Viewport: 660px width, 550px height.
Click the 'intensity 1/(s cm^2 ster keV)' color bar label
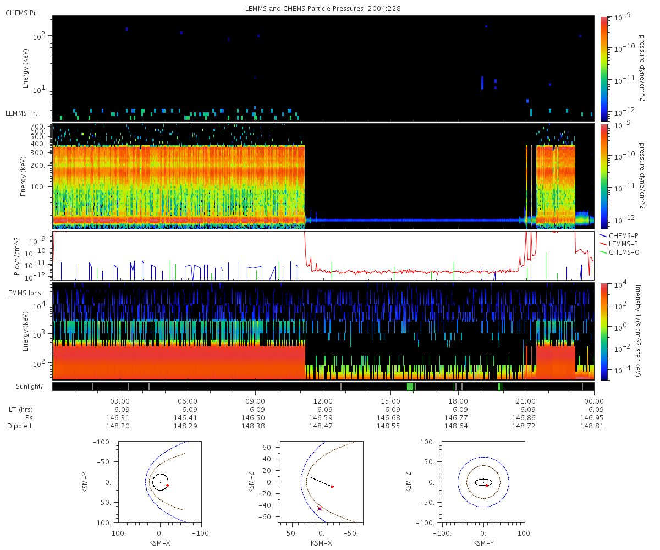(638, 331)
